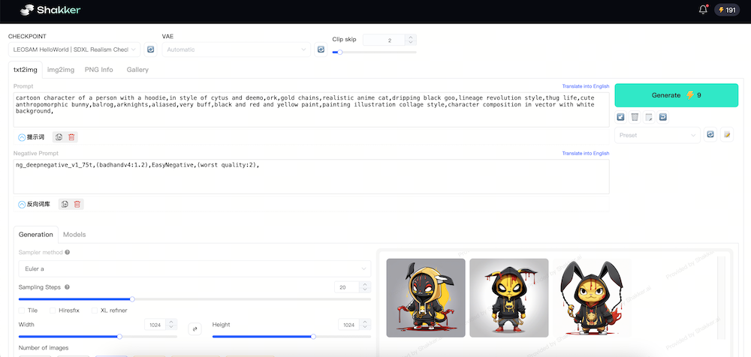Viewport: 751px width, 357px height.
Task: Refresh the VAE list
Action: (x=321, y=49)
